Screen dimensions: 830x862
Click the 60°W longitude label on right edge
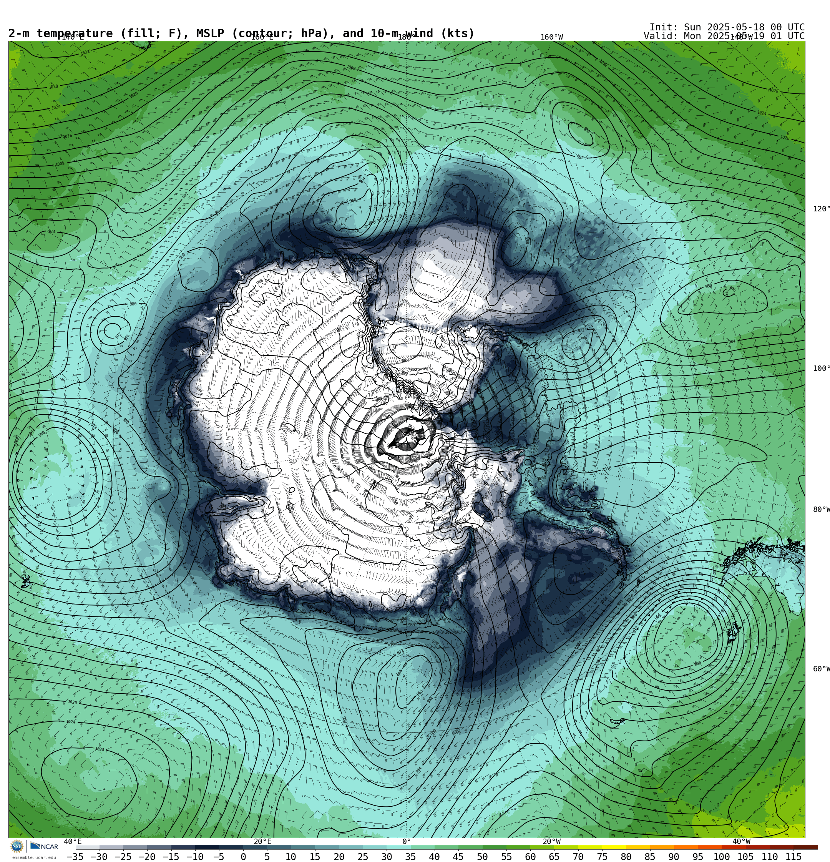coord(821,669)
